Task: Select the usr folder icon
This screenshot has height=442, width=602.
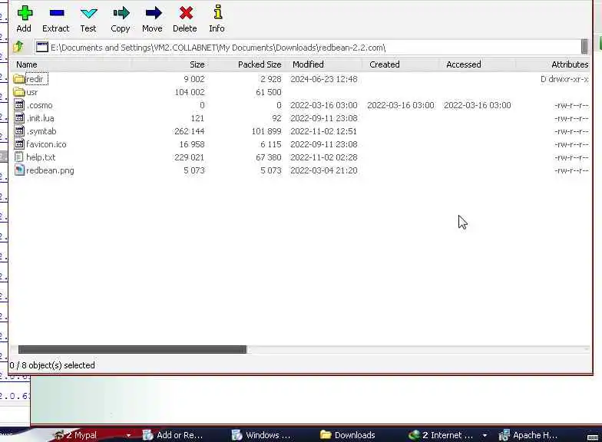Action: [x=18, y=92]
